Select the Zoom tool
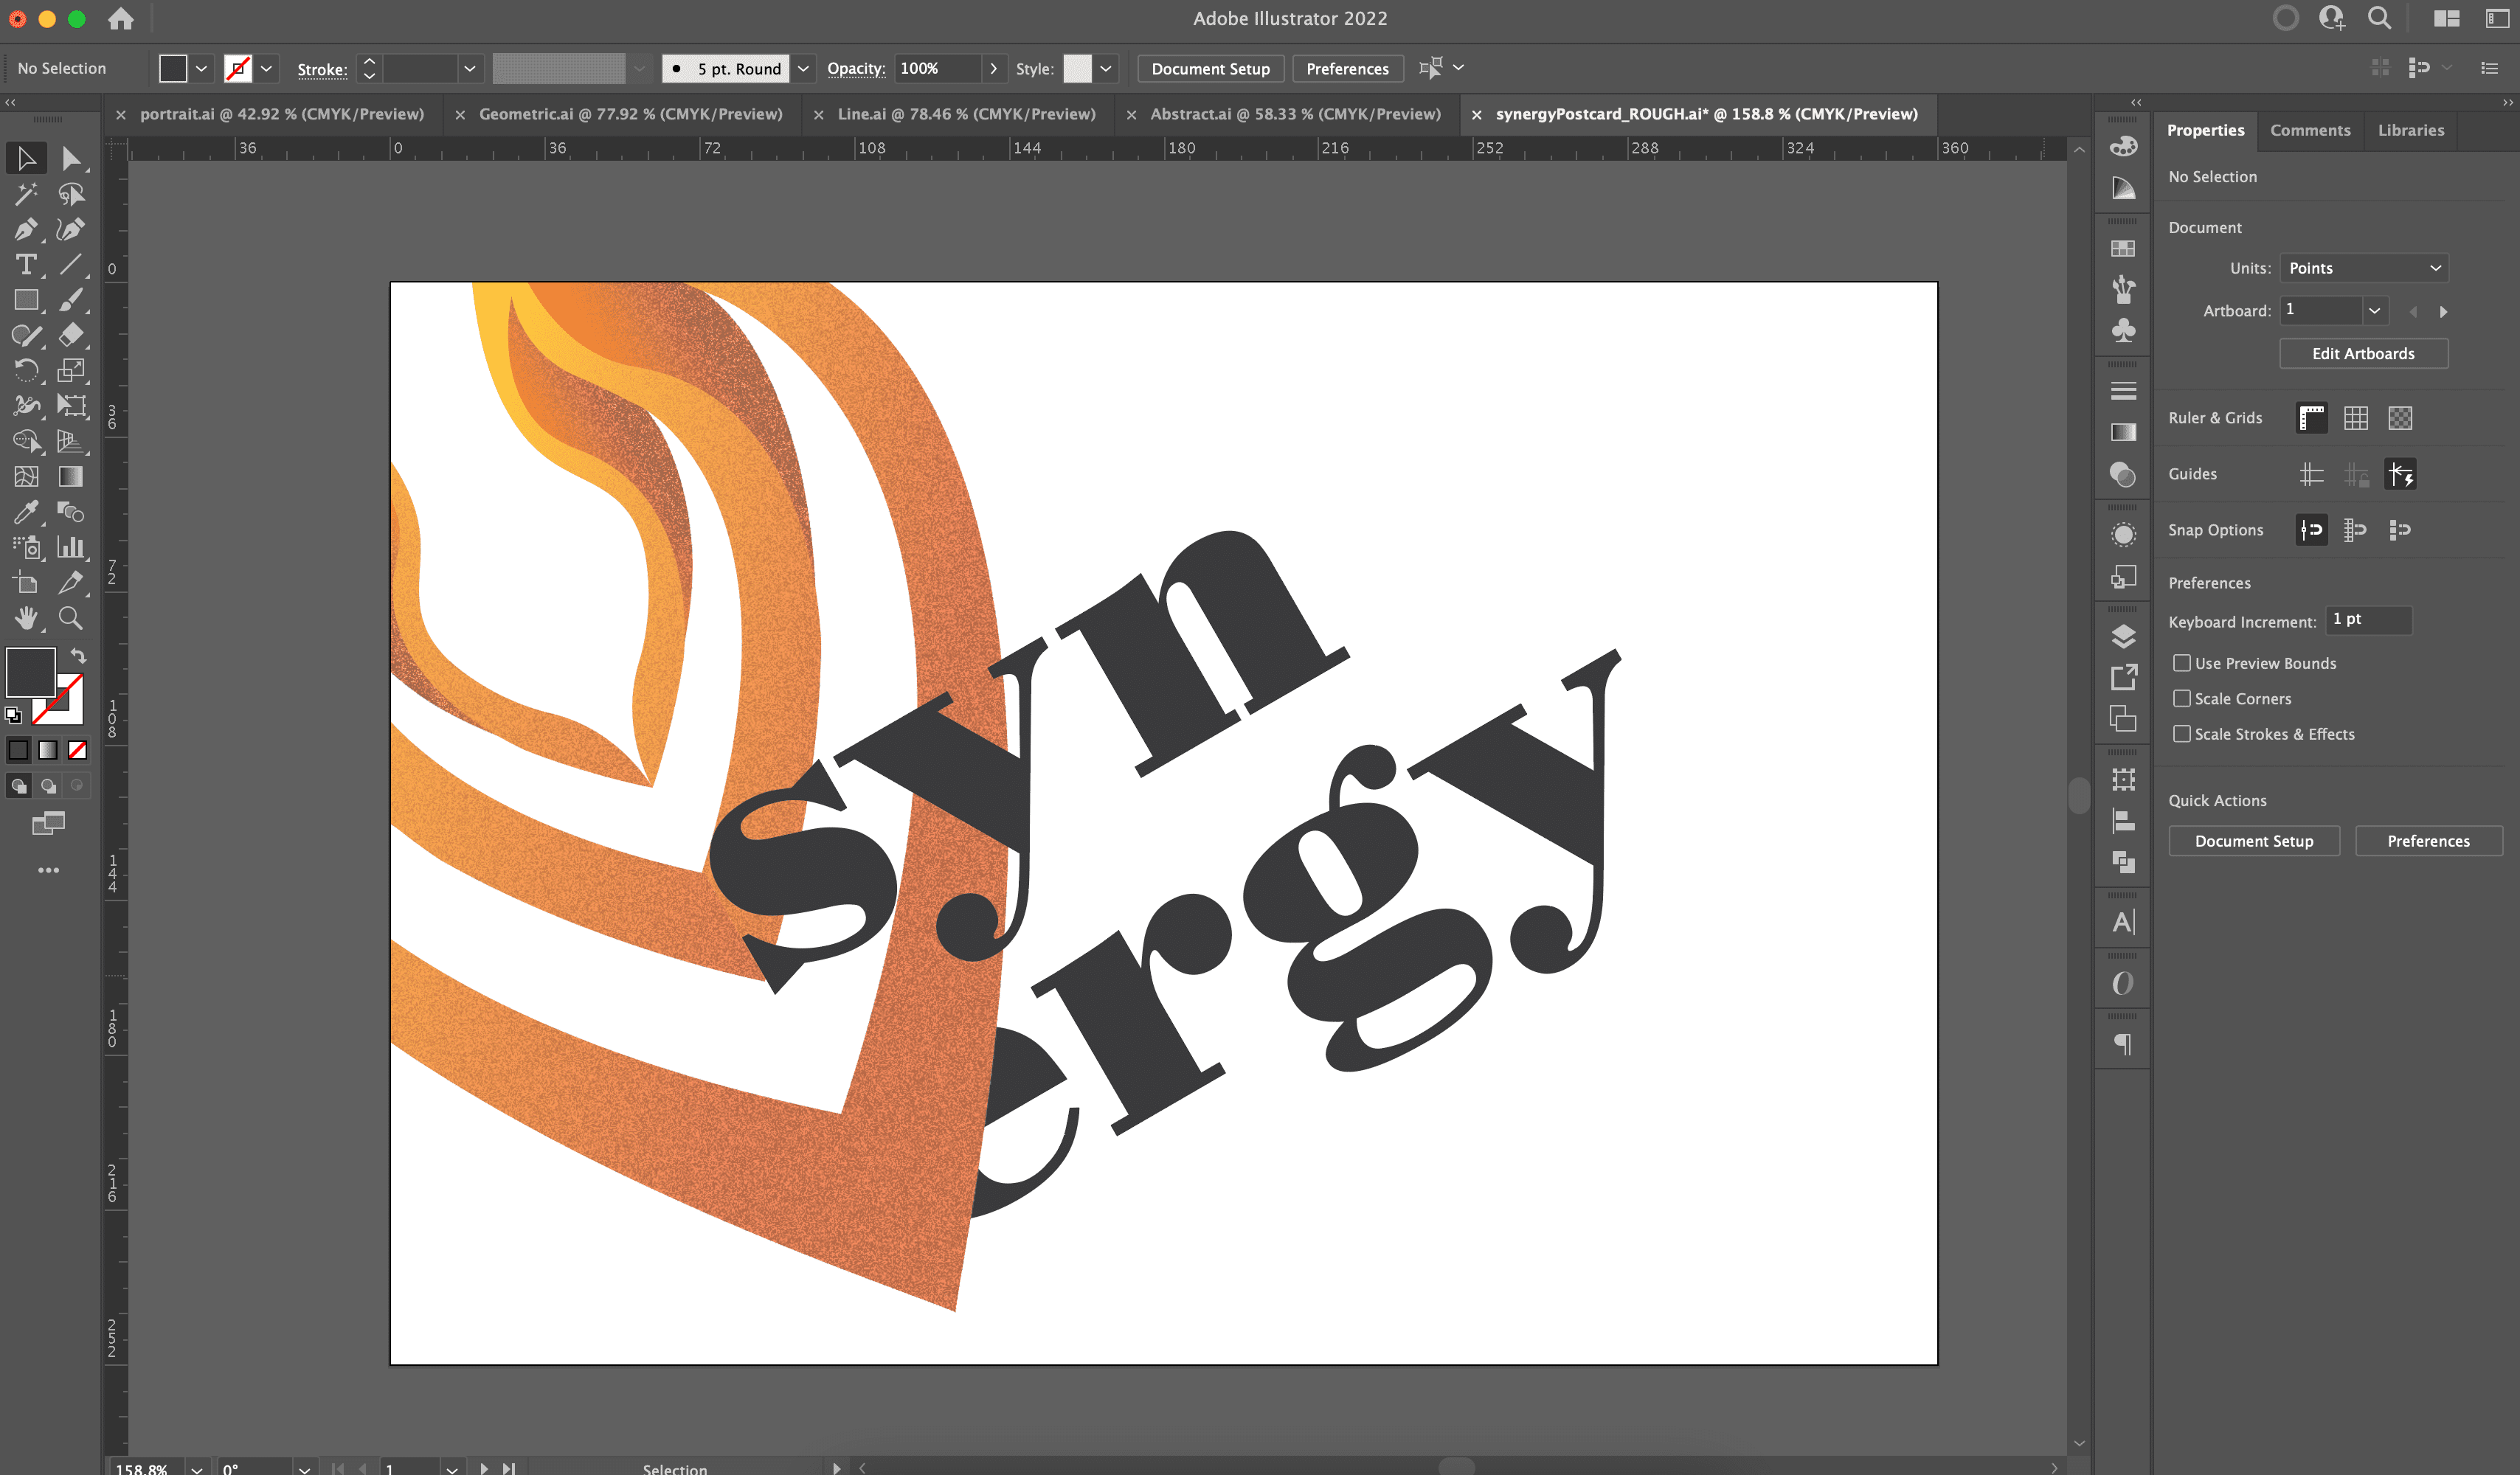This screenshot has height=1475, width=2520. click(70, 618)
